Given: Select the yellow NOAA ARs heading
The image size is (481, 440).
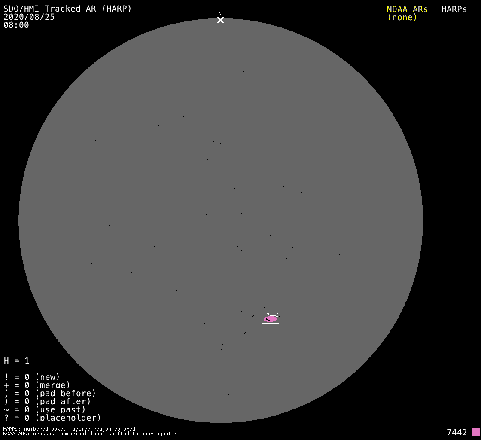Looking at the screenshot, I should (407, 9).
